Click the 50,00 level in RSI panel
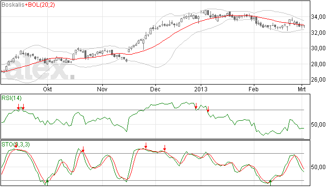The image size is (333, 187). tap(318, 125)
